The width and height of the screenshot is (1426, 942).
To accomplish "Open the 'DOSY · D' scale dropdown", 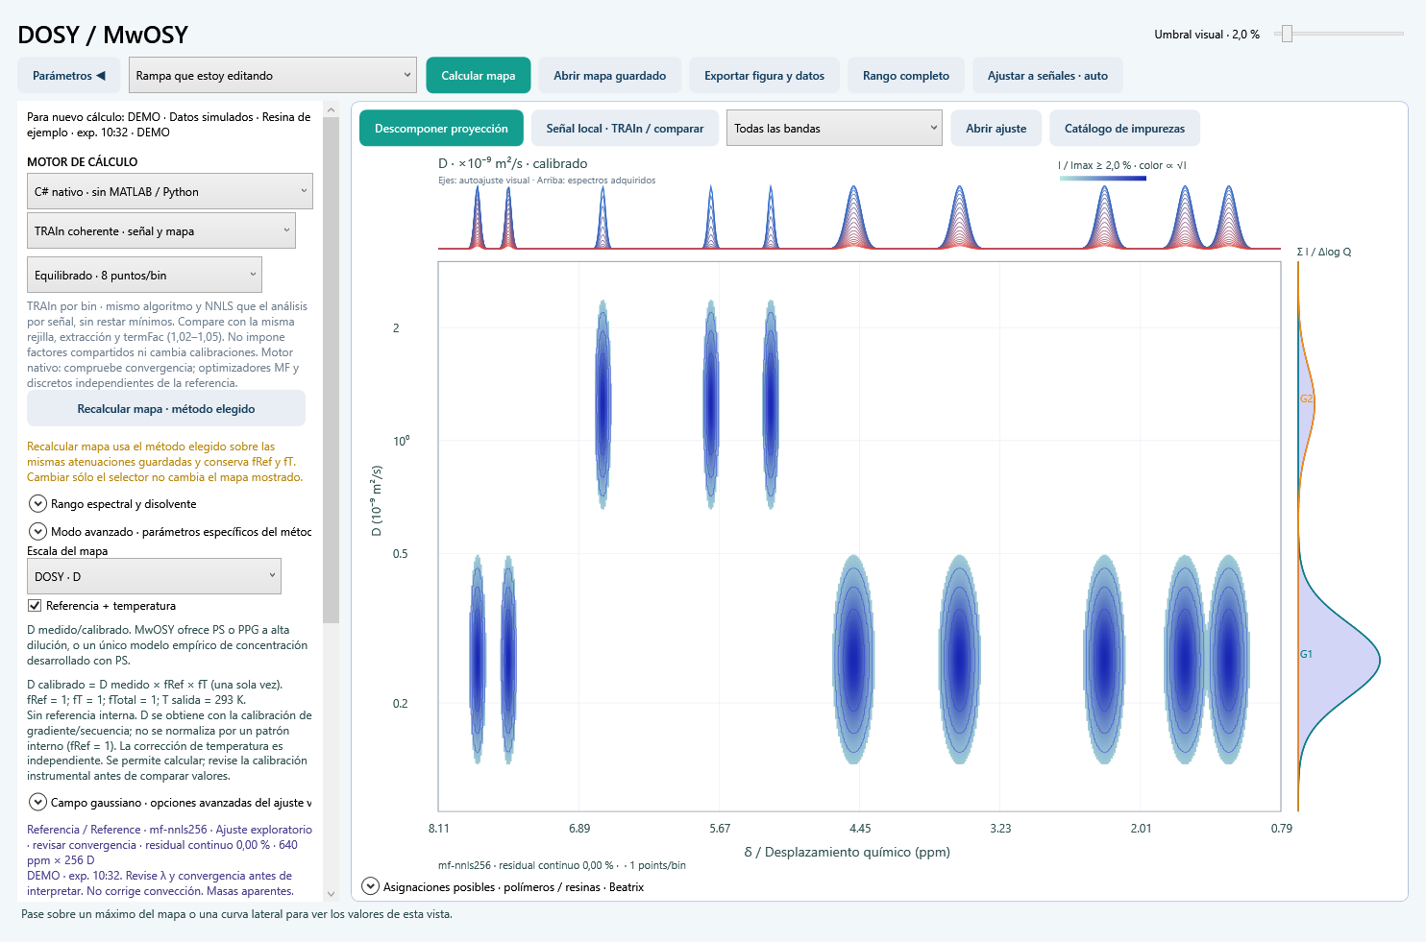I will click(x=154, y=576).
